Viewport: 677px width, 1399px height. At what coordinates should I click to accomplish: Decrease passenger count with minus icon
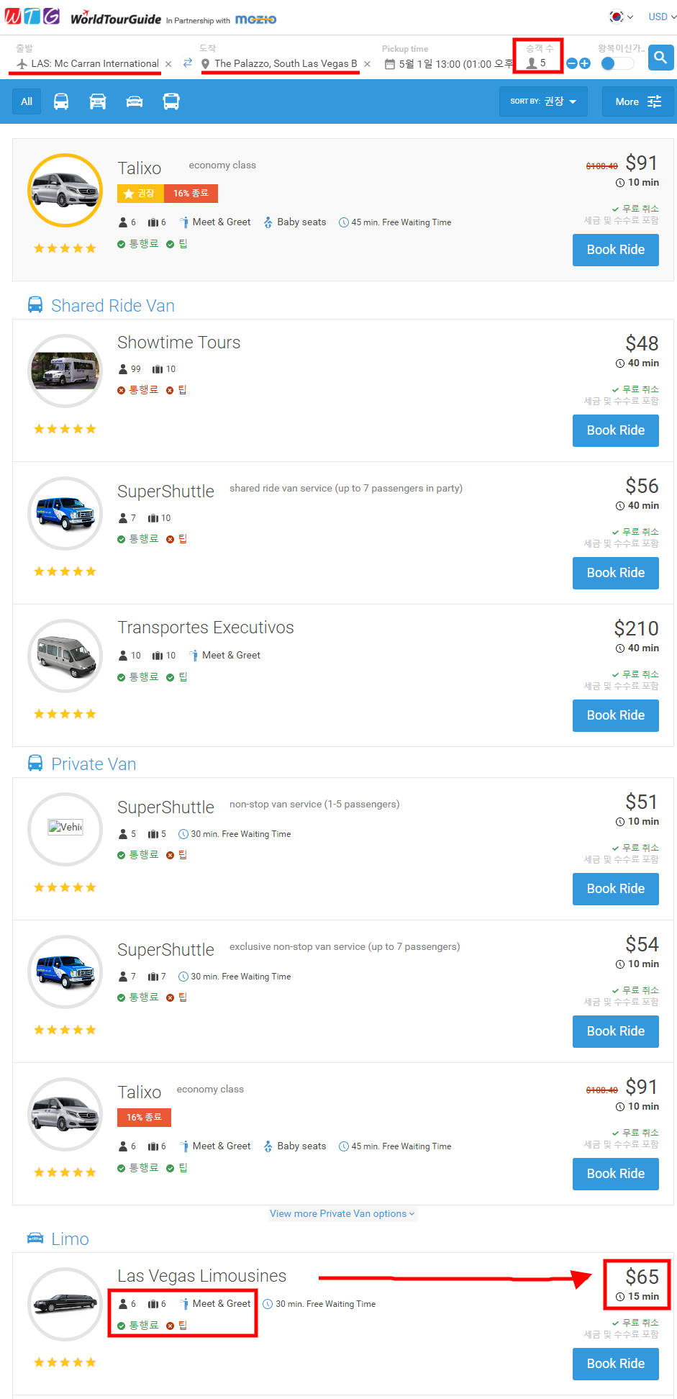click(572, 63)
